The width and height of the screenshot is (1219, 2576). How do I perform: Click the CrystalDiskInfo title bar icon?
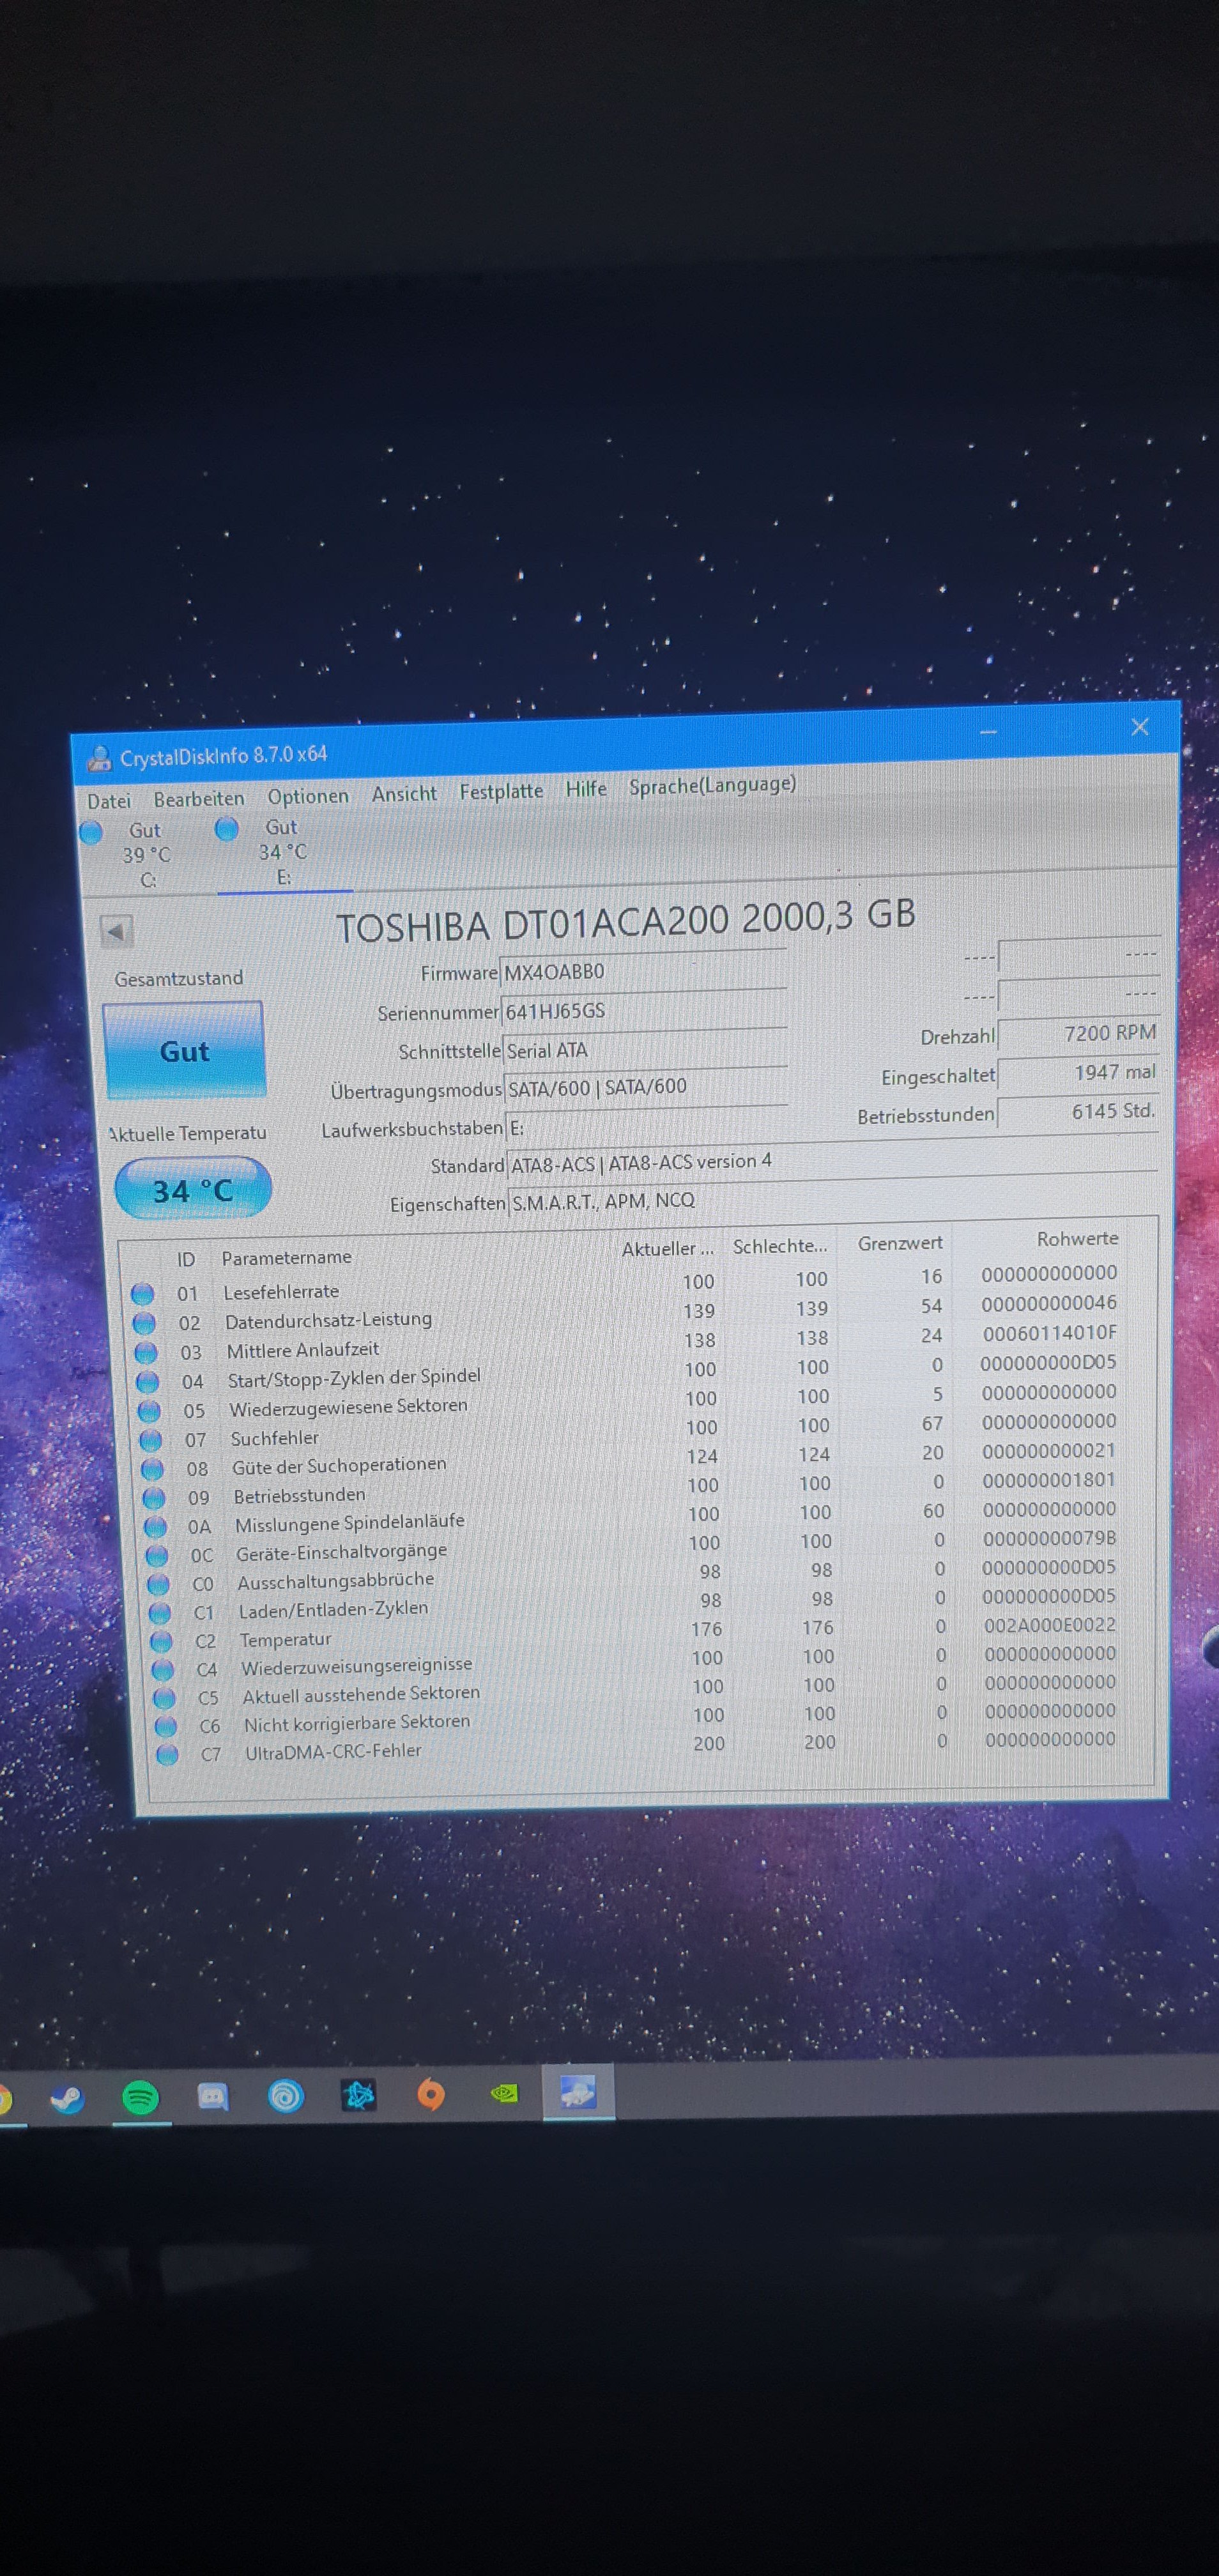point(98,760)
